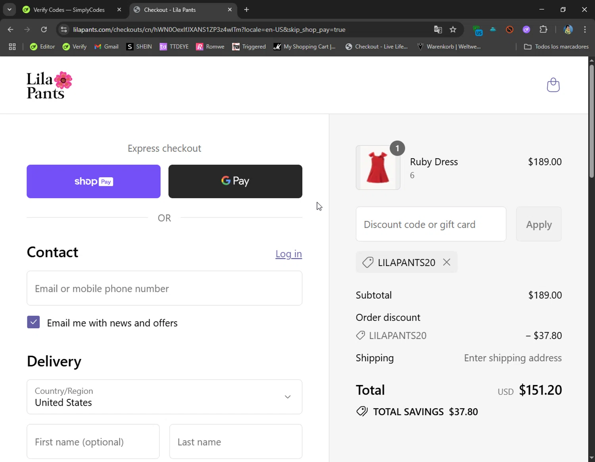Click the Ruby Dress product thumbnail

(378, 167)
